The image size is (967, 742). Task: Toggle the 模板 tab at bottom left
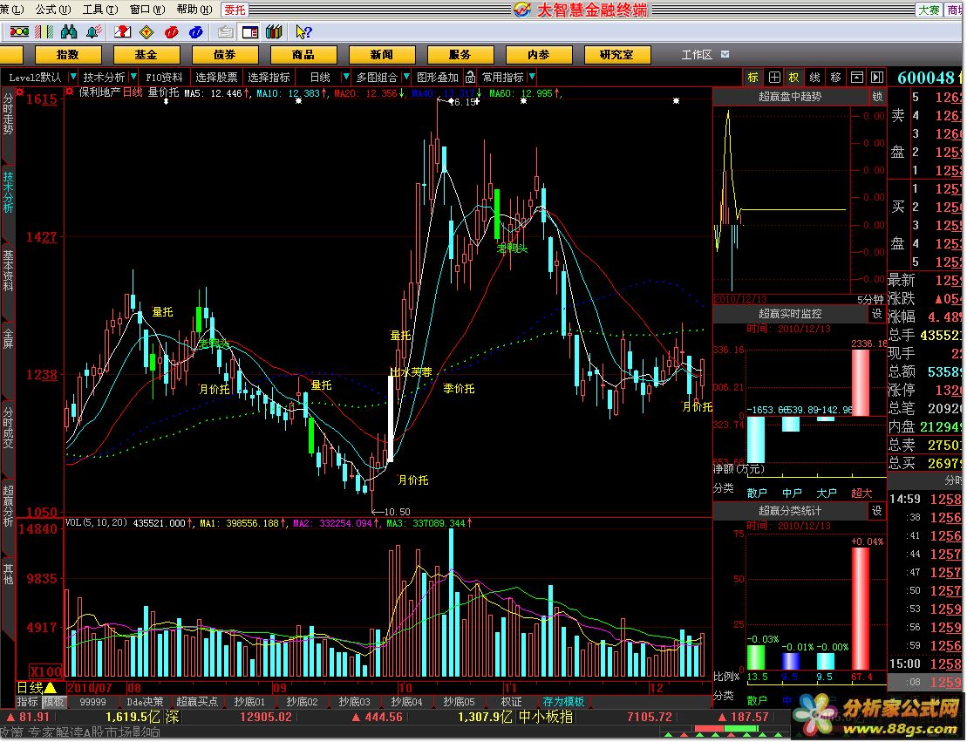point(53,702)
